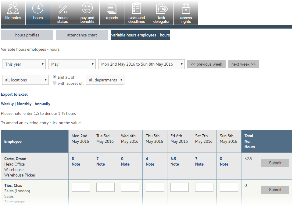The image size is (293, 206).
Task: Focus Chas Ties' Sunday hours field
Action: click(x=229, y=187)
